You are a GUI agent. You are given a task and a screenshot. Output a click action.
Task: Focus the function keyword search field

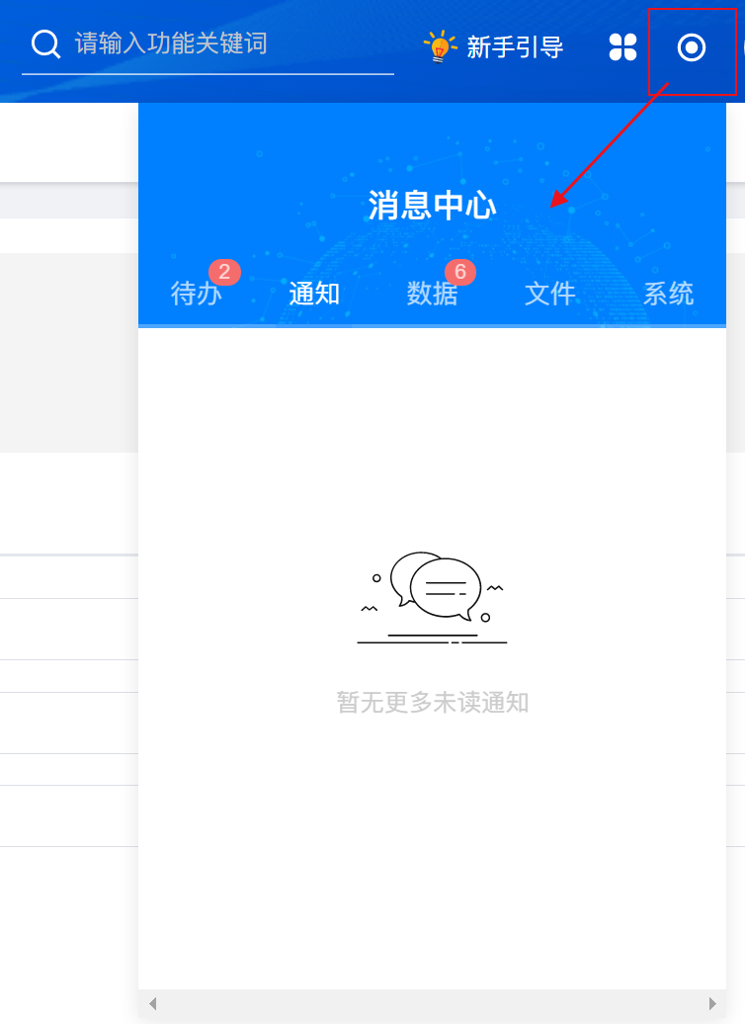207,43
